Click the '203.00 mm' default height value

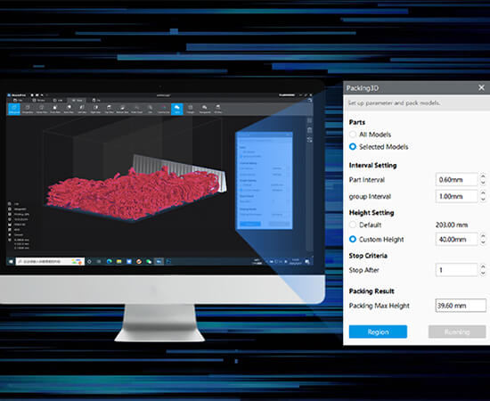pyautogui.click(x=452, y=225)
